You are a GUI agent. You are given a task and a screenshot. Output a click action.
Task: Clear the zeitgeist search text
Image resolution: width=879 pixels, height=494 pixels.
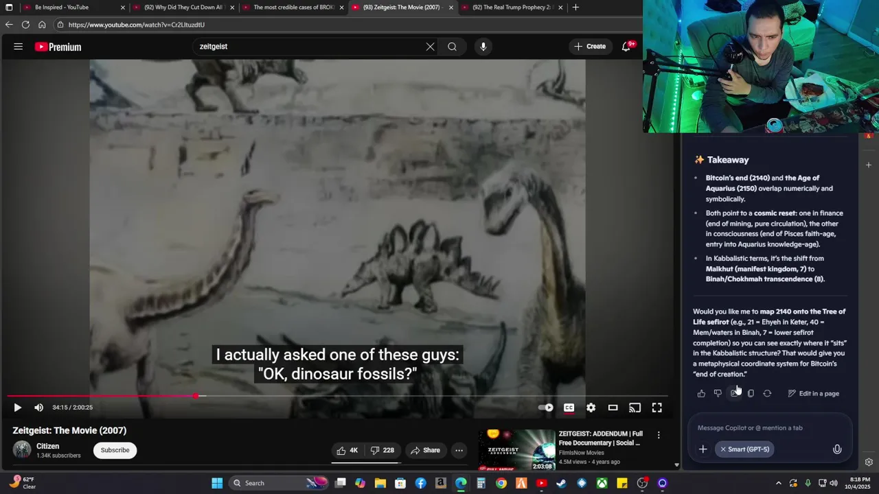point(430,47)
